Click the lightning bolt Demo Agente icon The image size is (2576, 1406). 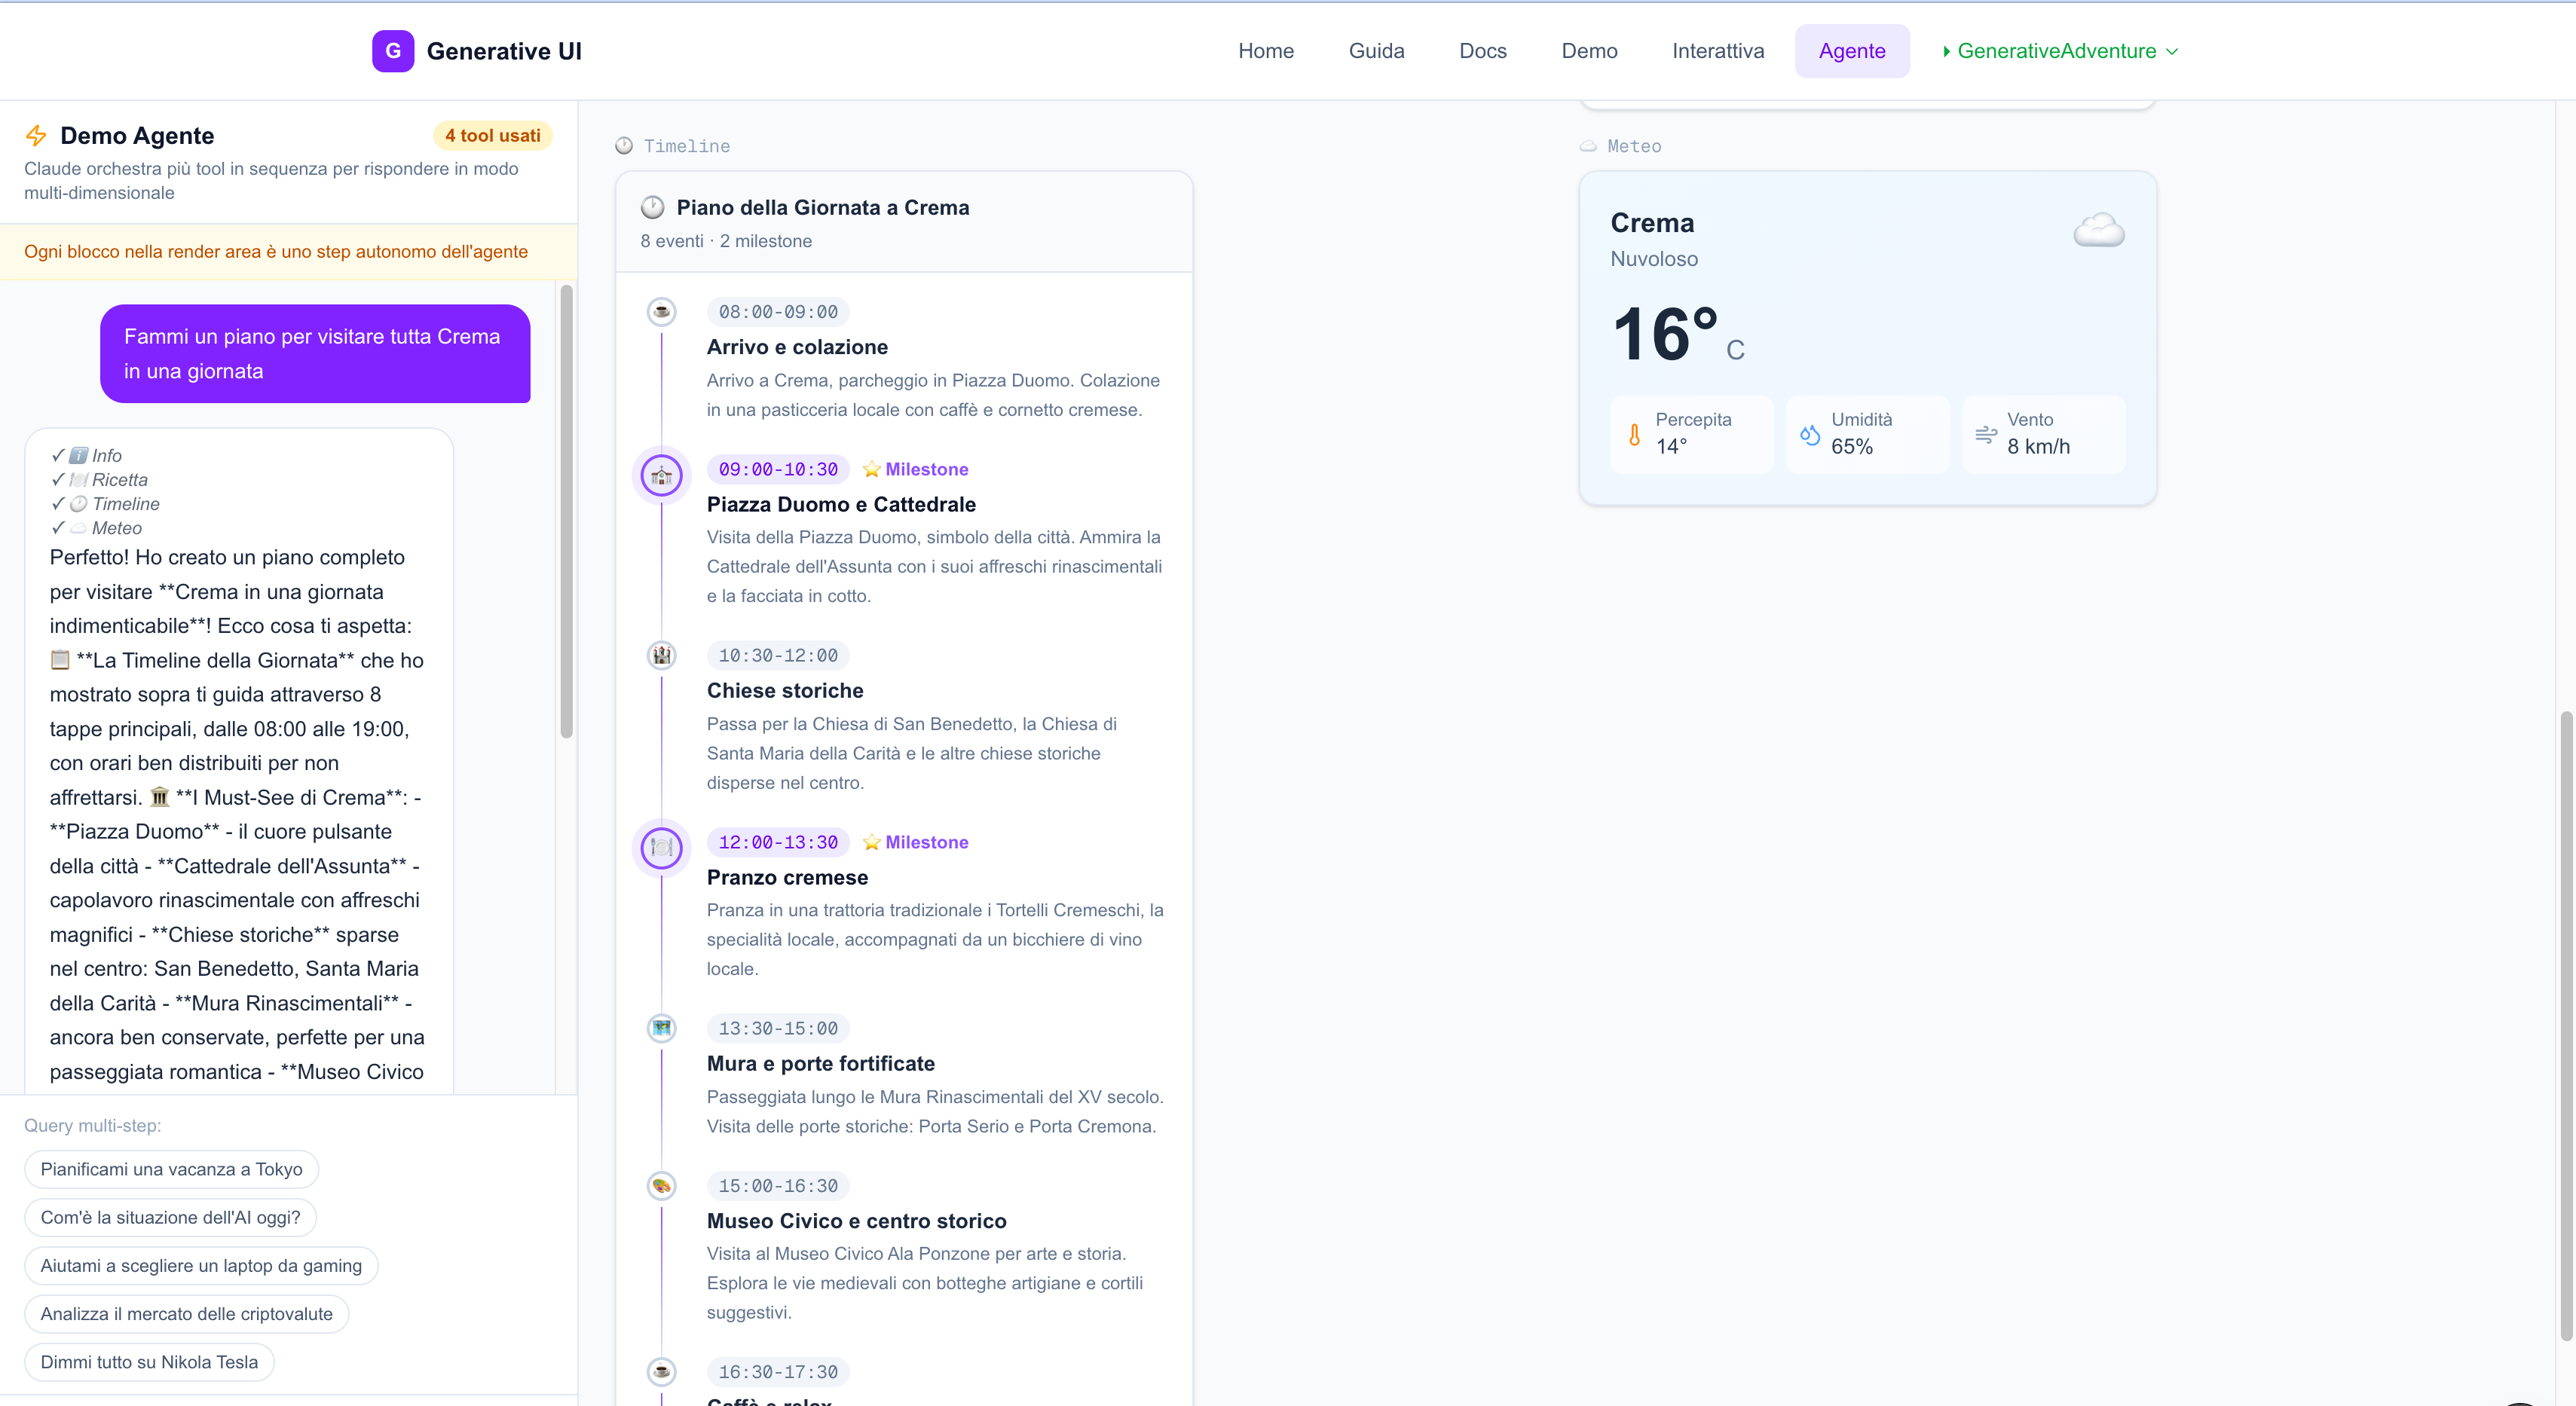[x=36, y=135]
